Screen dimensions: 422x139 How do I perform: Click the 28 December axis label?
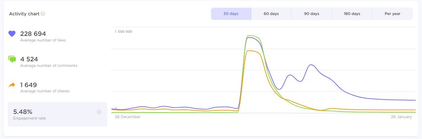tap(128, 117)
